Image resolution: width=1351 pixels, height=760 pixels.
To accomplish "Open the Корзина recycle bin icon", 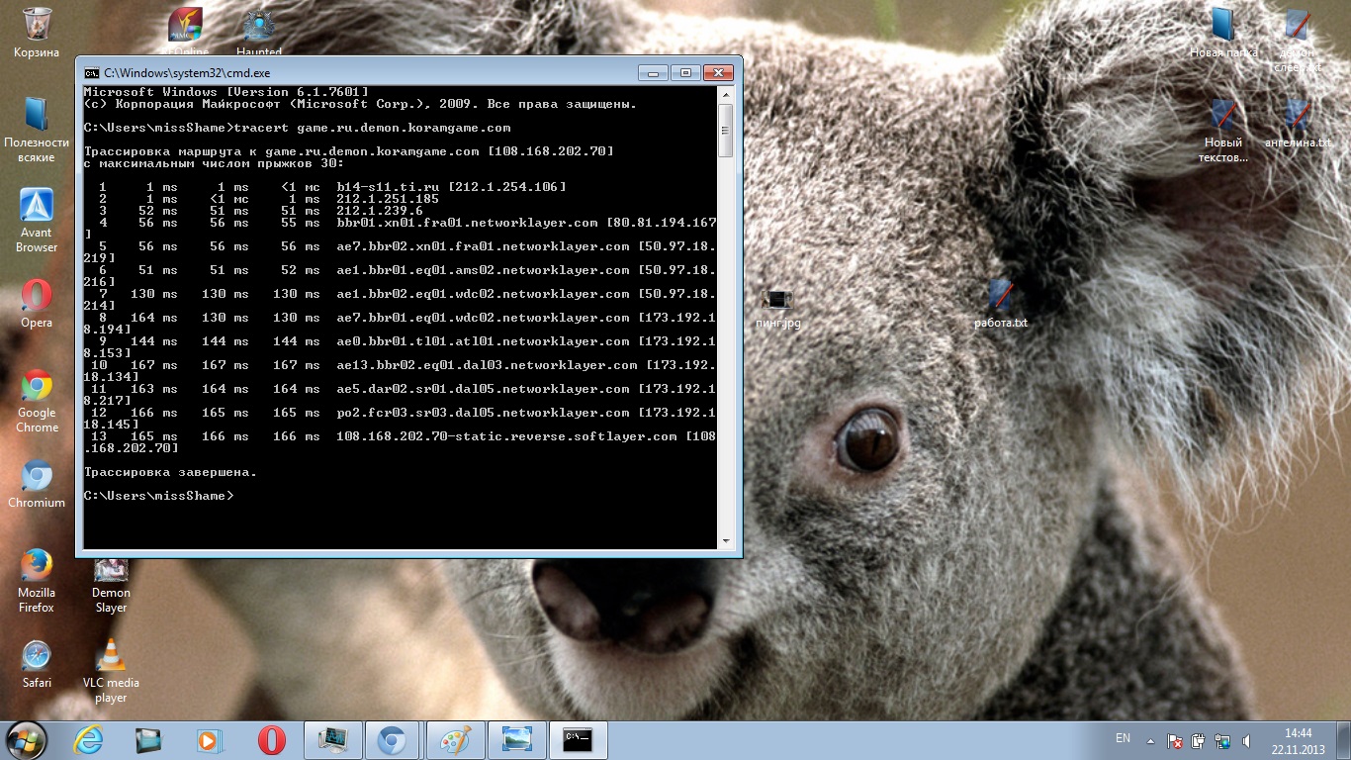I will coord(37,32).
